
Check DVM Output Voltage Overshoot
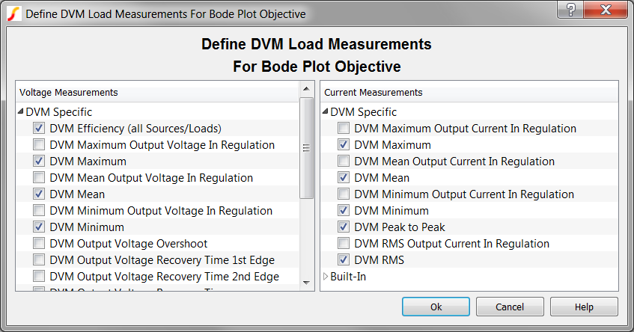(39, 244)
